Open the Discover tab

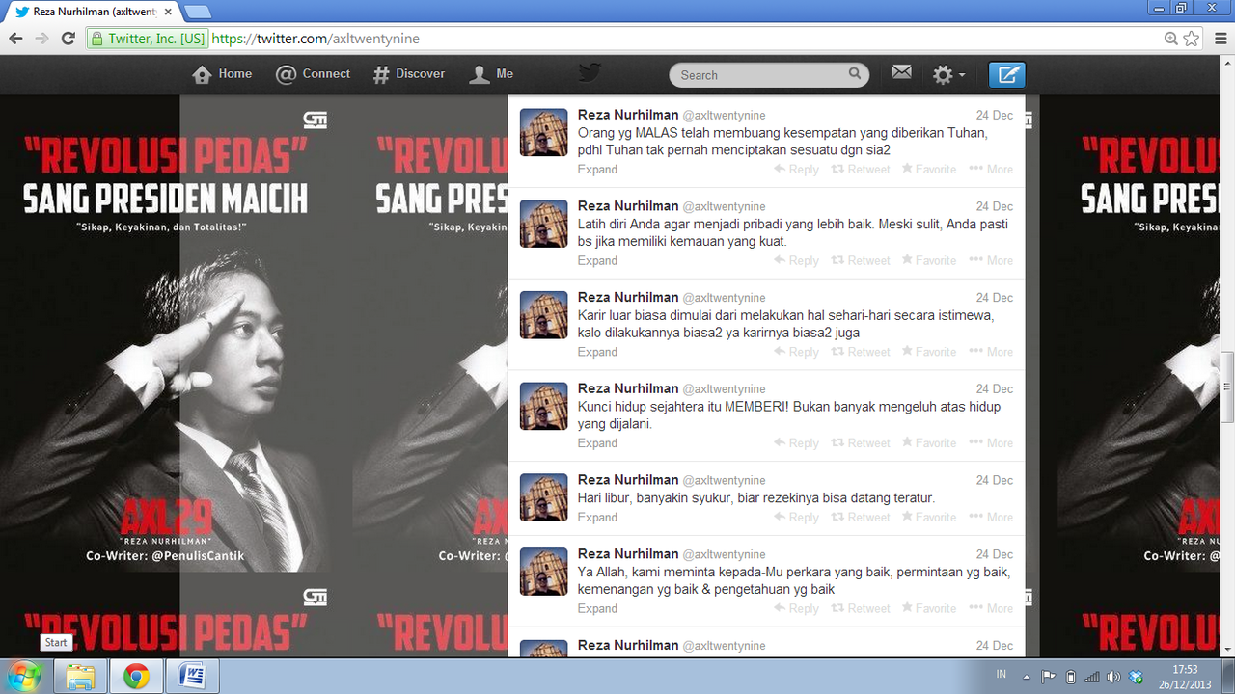click(x=409, y=74)
